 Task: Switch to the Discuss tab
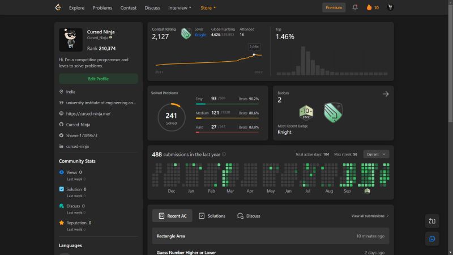click(249, 216)
